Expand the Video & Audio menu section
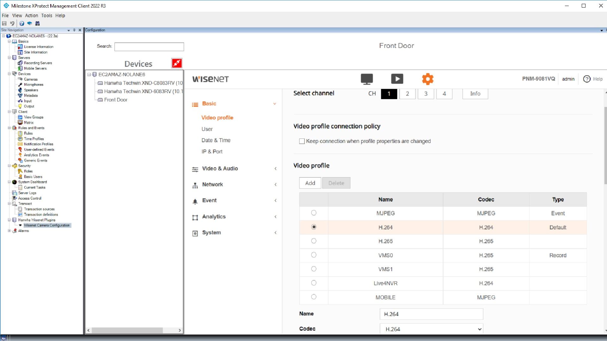The height and width of the screenshot is (341, 607). pos(220,169)
